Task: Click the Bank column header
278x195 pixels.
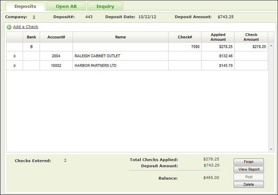Action: click(31, 37)
